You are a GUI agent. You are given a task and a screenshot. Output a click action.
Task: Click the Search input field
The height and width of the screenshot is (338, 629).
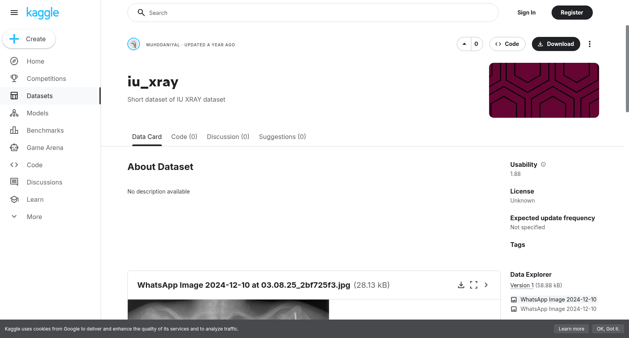pos(313,13)
